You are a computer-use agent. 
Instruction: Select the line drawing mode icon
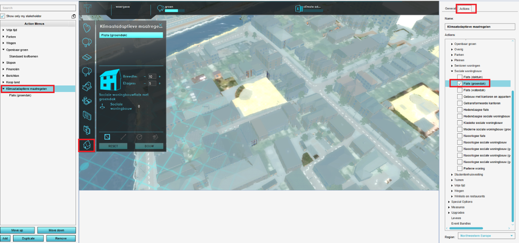123,137
